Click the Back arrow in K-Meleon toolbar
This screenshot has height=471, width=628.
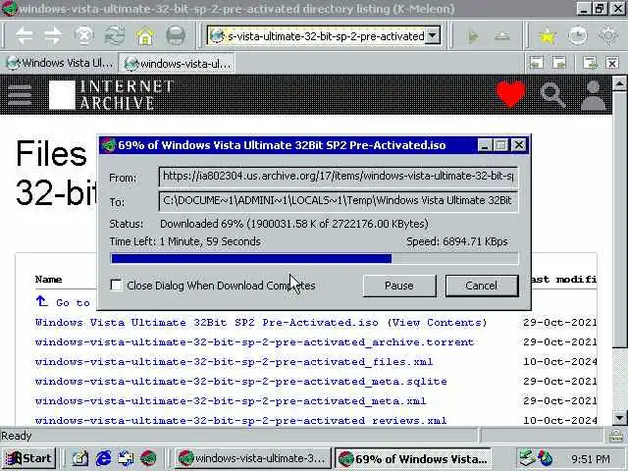(25, 36)
